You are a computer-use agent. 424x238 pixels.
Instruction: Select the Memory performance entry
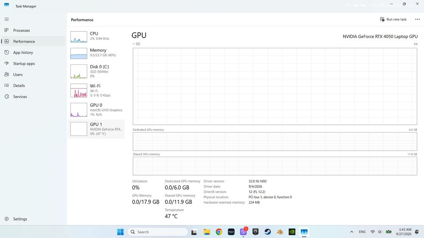pos(96,53)
